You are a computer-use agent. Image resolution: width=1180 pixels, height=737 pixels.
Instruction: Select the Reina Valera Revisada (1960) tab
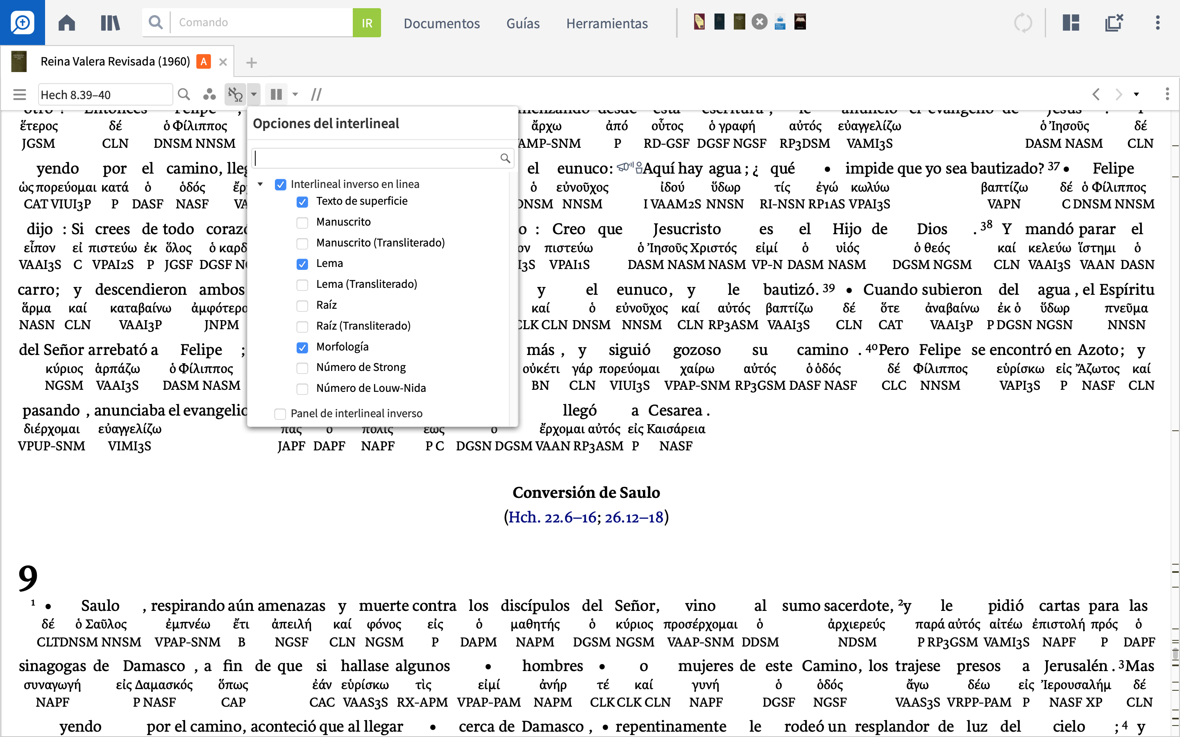click(x=115, y=61)
